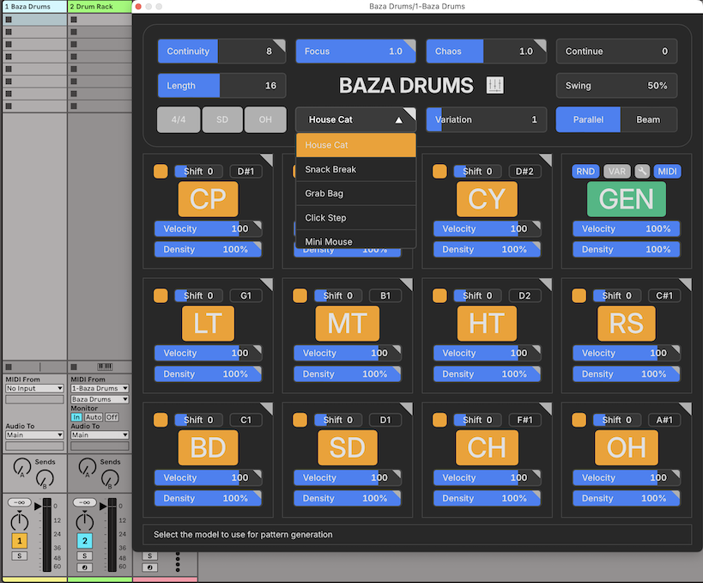This screenshot has height=583, width=703.
Task: Click the 4/4 time signature button
Action: [179, 119]
